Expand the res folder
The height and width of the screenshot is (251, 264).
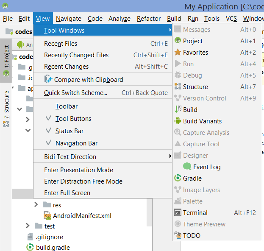click(x=36, y=205)
